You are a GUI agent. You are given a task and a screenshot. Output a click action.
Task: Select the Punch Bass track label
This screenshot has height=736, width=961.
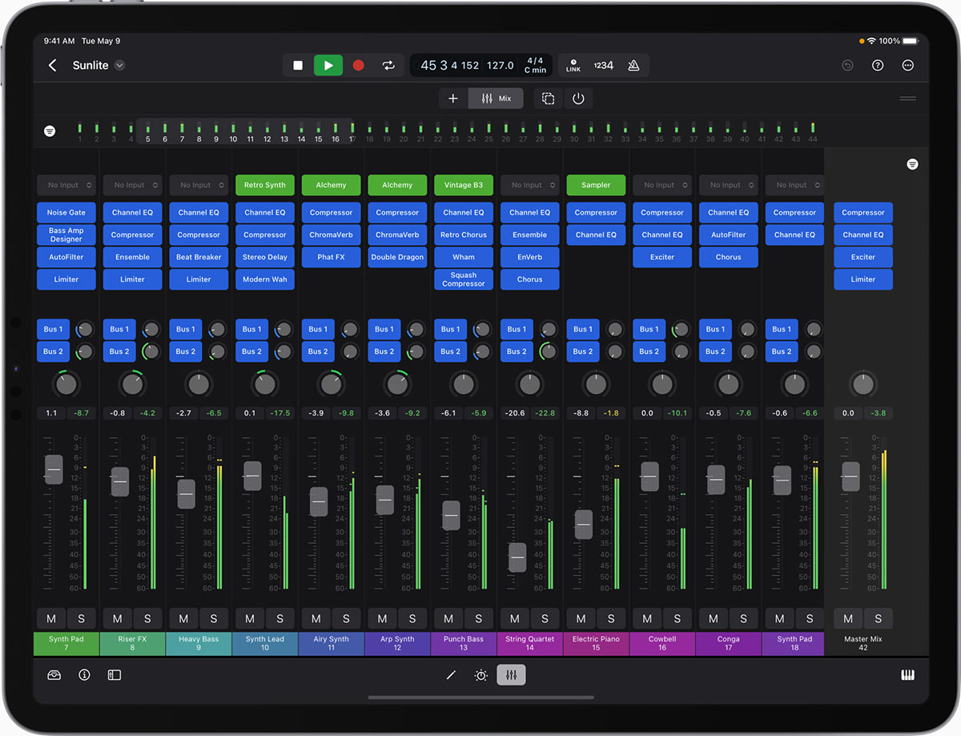[464, 643]
